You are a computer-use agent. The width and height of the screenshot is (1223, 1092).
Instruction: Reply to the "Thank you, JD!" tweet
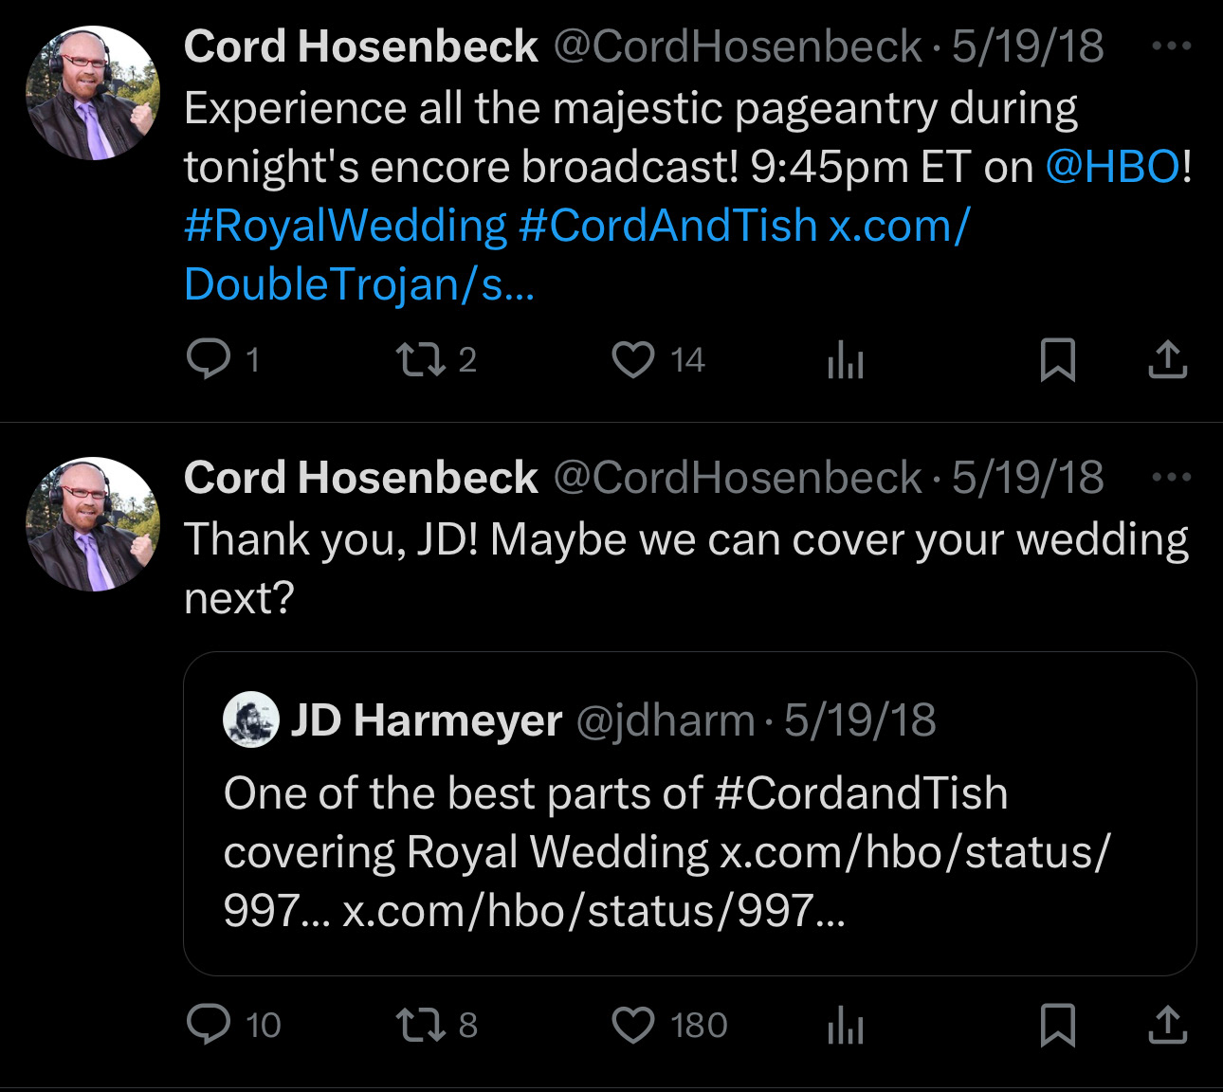[209, 1025]
